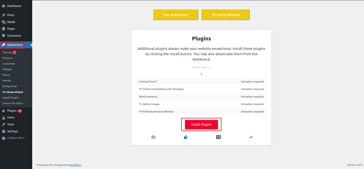Collapse the admin sidebar menu
This screenshot has width=364, height=169.
click(x=16, y=138)
